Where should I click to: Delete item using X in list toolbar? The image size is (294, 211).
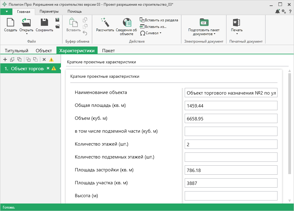44,59
